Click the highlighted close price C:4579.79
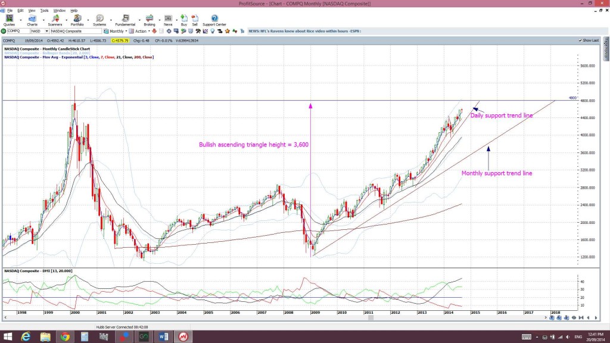This screenshot has height=343, width=610. pyautogui.click(x=120, y=40)
